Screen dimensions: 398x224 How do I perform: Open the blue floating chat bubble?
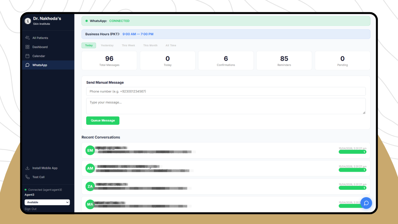(366, 203)
